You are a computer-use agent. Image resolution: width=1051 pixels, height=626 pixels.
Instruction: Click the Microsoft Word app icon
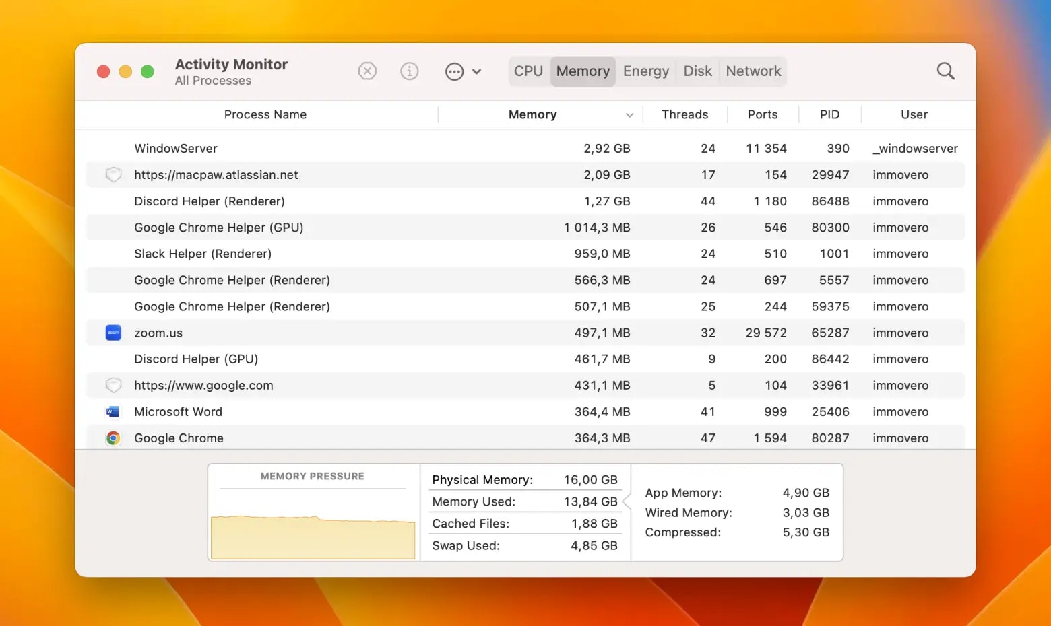coord(113,411)
